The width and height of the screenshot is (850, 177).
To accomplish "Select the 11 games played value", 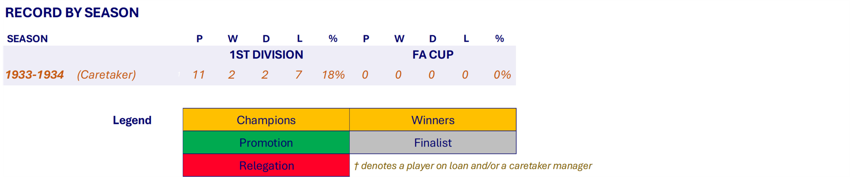I will (199, 75).
